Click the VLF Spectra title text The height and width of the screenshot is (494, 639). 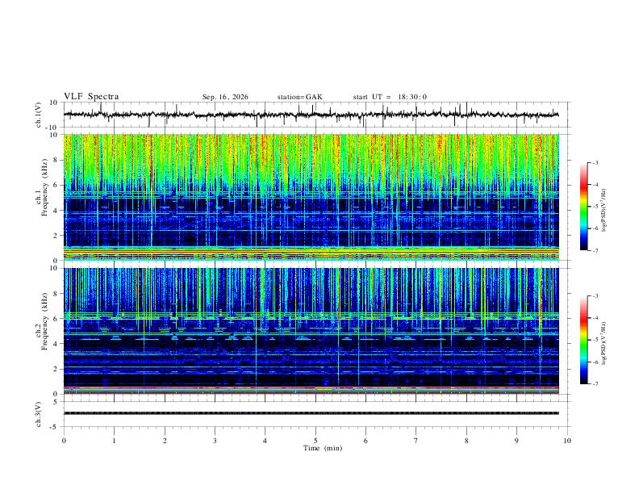click(91, 97)
